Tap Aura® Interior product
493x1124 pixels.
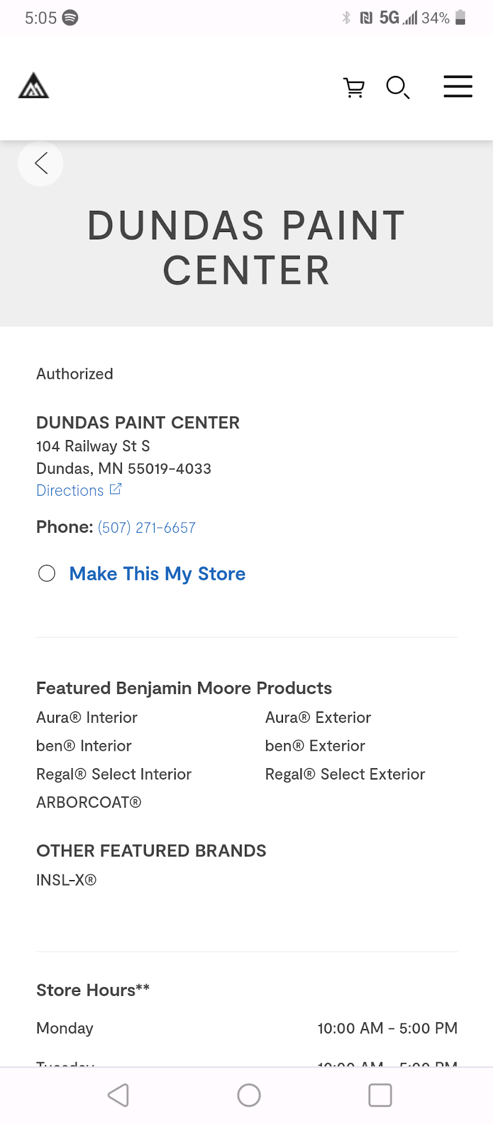(87, 718)
